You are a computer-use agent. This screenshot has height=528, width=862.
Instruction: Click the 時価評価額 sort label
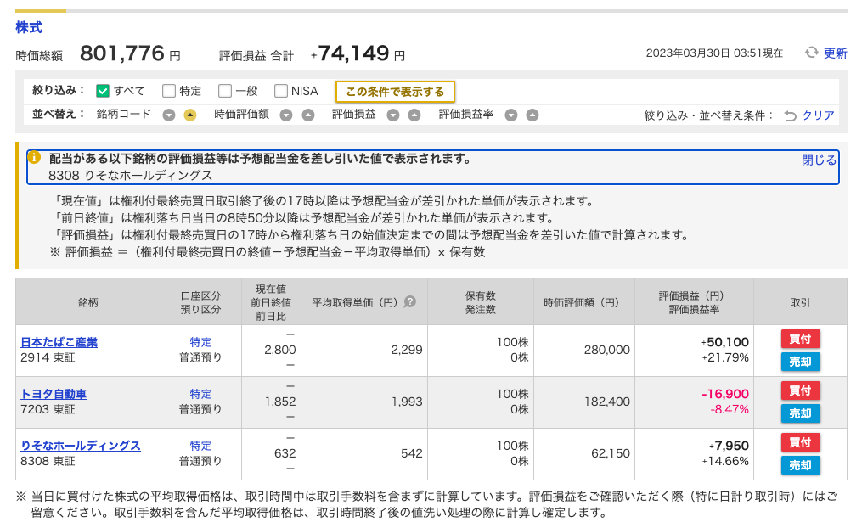point(242,115)
